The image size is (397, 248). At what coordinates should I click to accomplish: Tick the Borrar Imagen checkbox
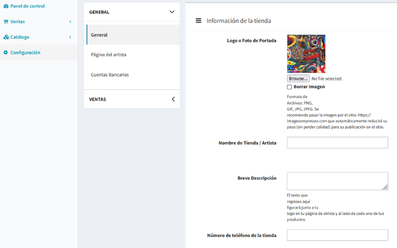pos(289,87)
